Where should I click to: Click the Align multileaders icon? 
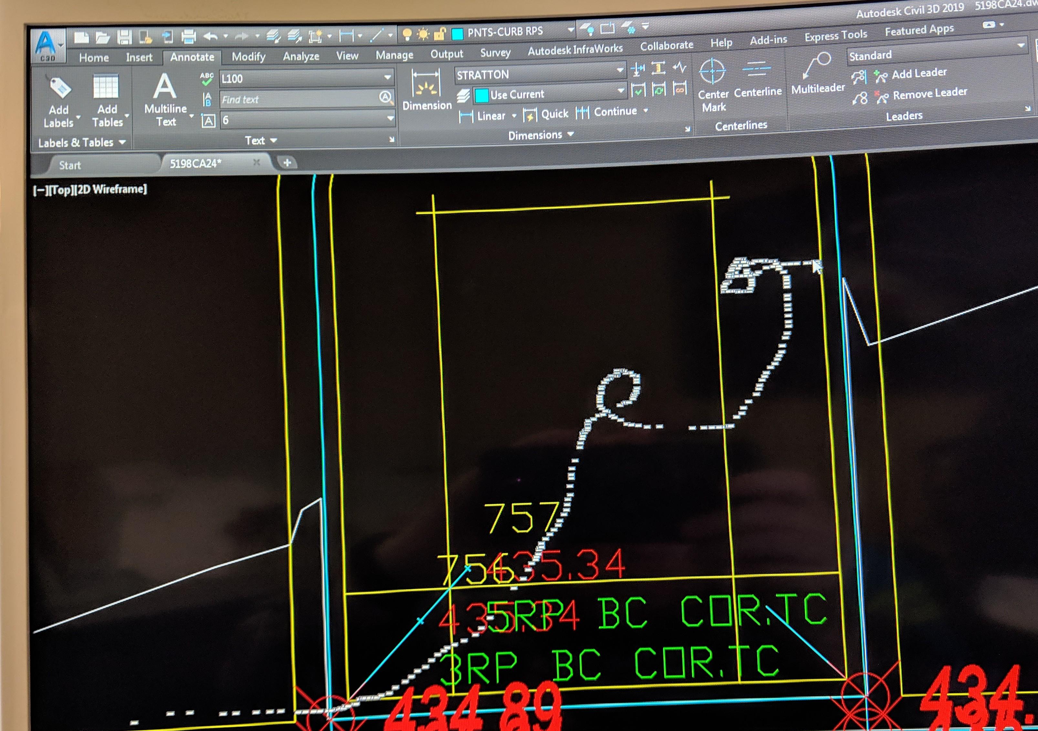[x=858, y=77]
